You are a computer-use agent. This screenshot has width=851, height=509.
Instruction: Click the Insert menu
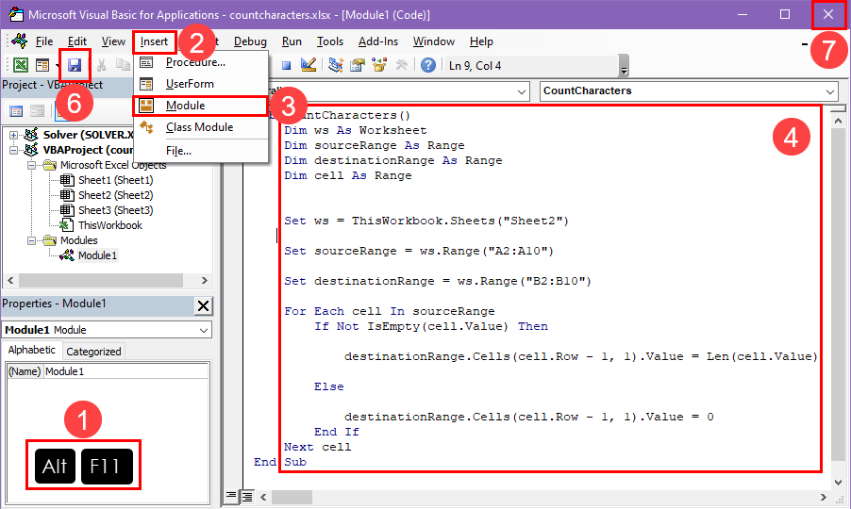click(154, 41)
